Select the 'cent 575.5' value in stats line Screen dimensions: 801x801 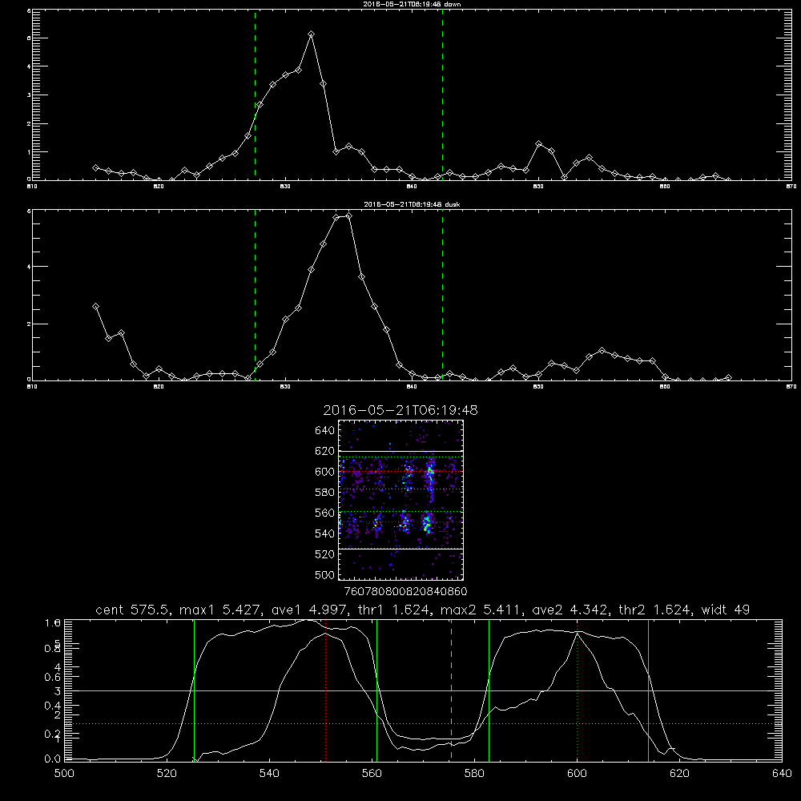pos(135,610)
